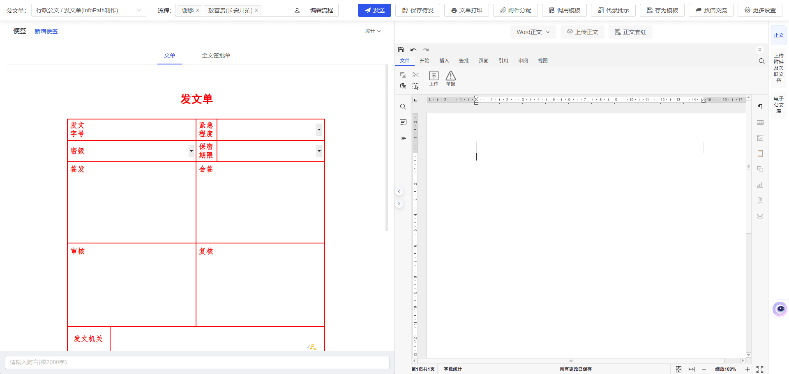
Task: Click the 上传正文 button
Action: point(582,32)
